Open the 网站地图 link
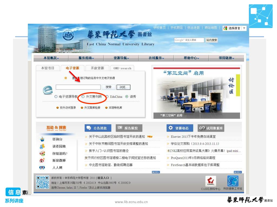 click(211, 28)
